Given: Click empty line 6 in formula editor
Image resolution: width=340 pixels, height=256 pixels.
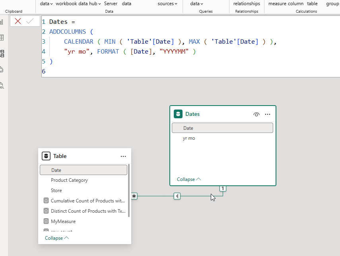Looking at the screenshot, I should [x=191, y=71].
